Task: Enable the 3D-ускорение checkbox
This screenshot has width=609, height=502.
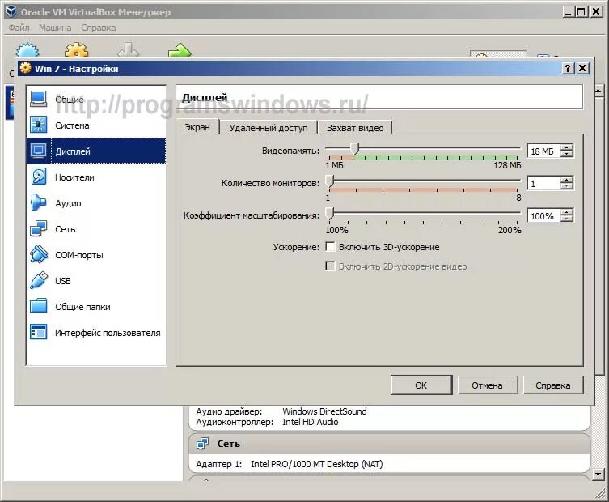Action: [330, 247]
